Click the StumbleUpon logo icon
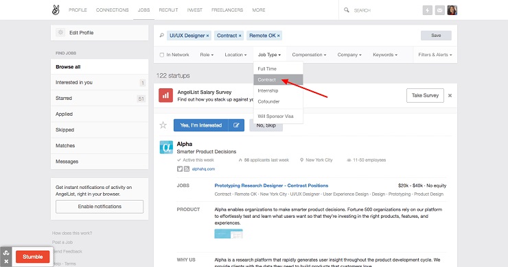508x267 pixels. (5, 253)
